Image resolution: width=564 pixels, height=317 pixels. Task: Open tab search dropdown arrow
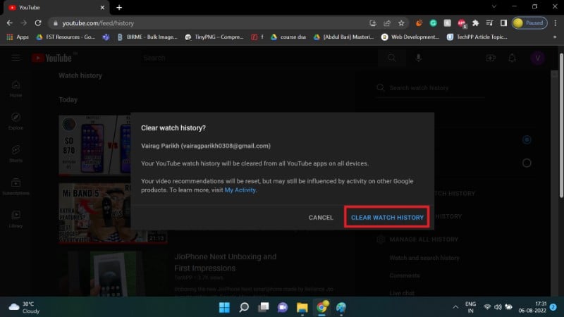(494, 6)
